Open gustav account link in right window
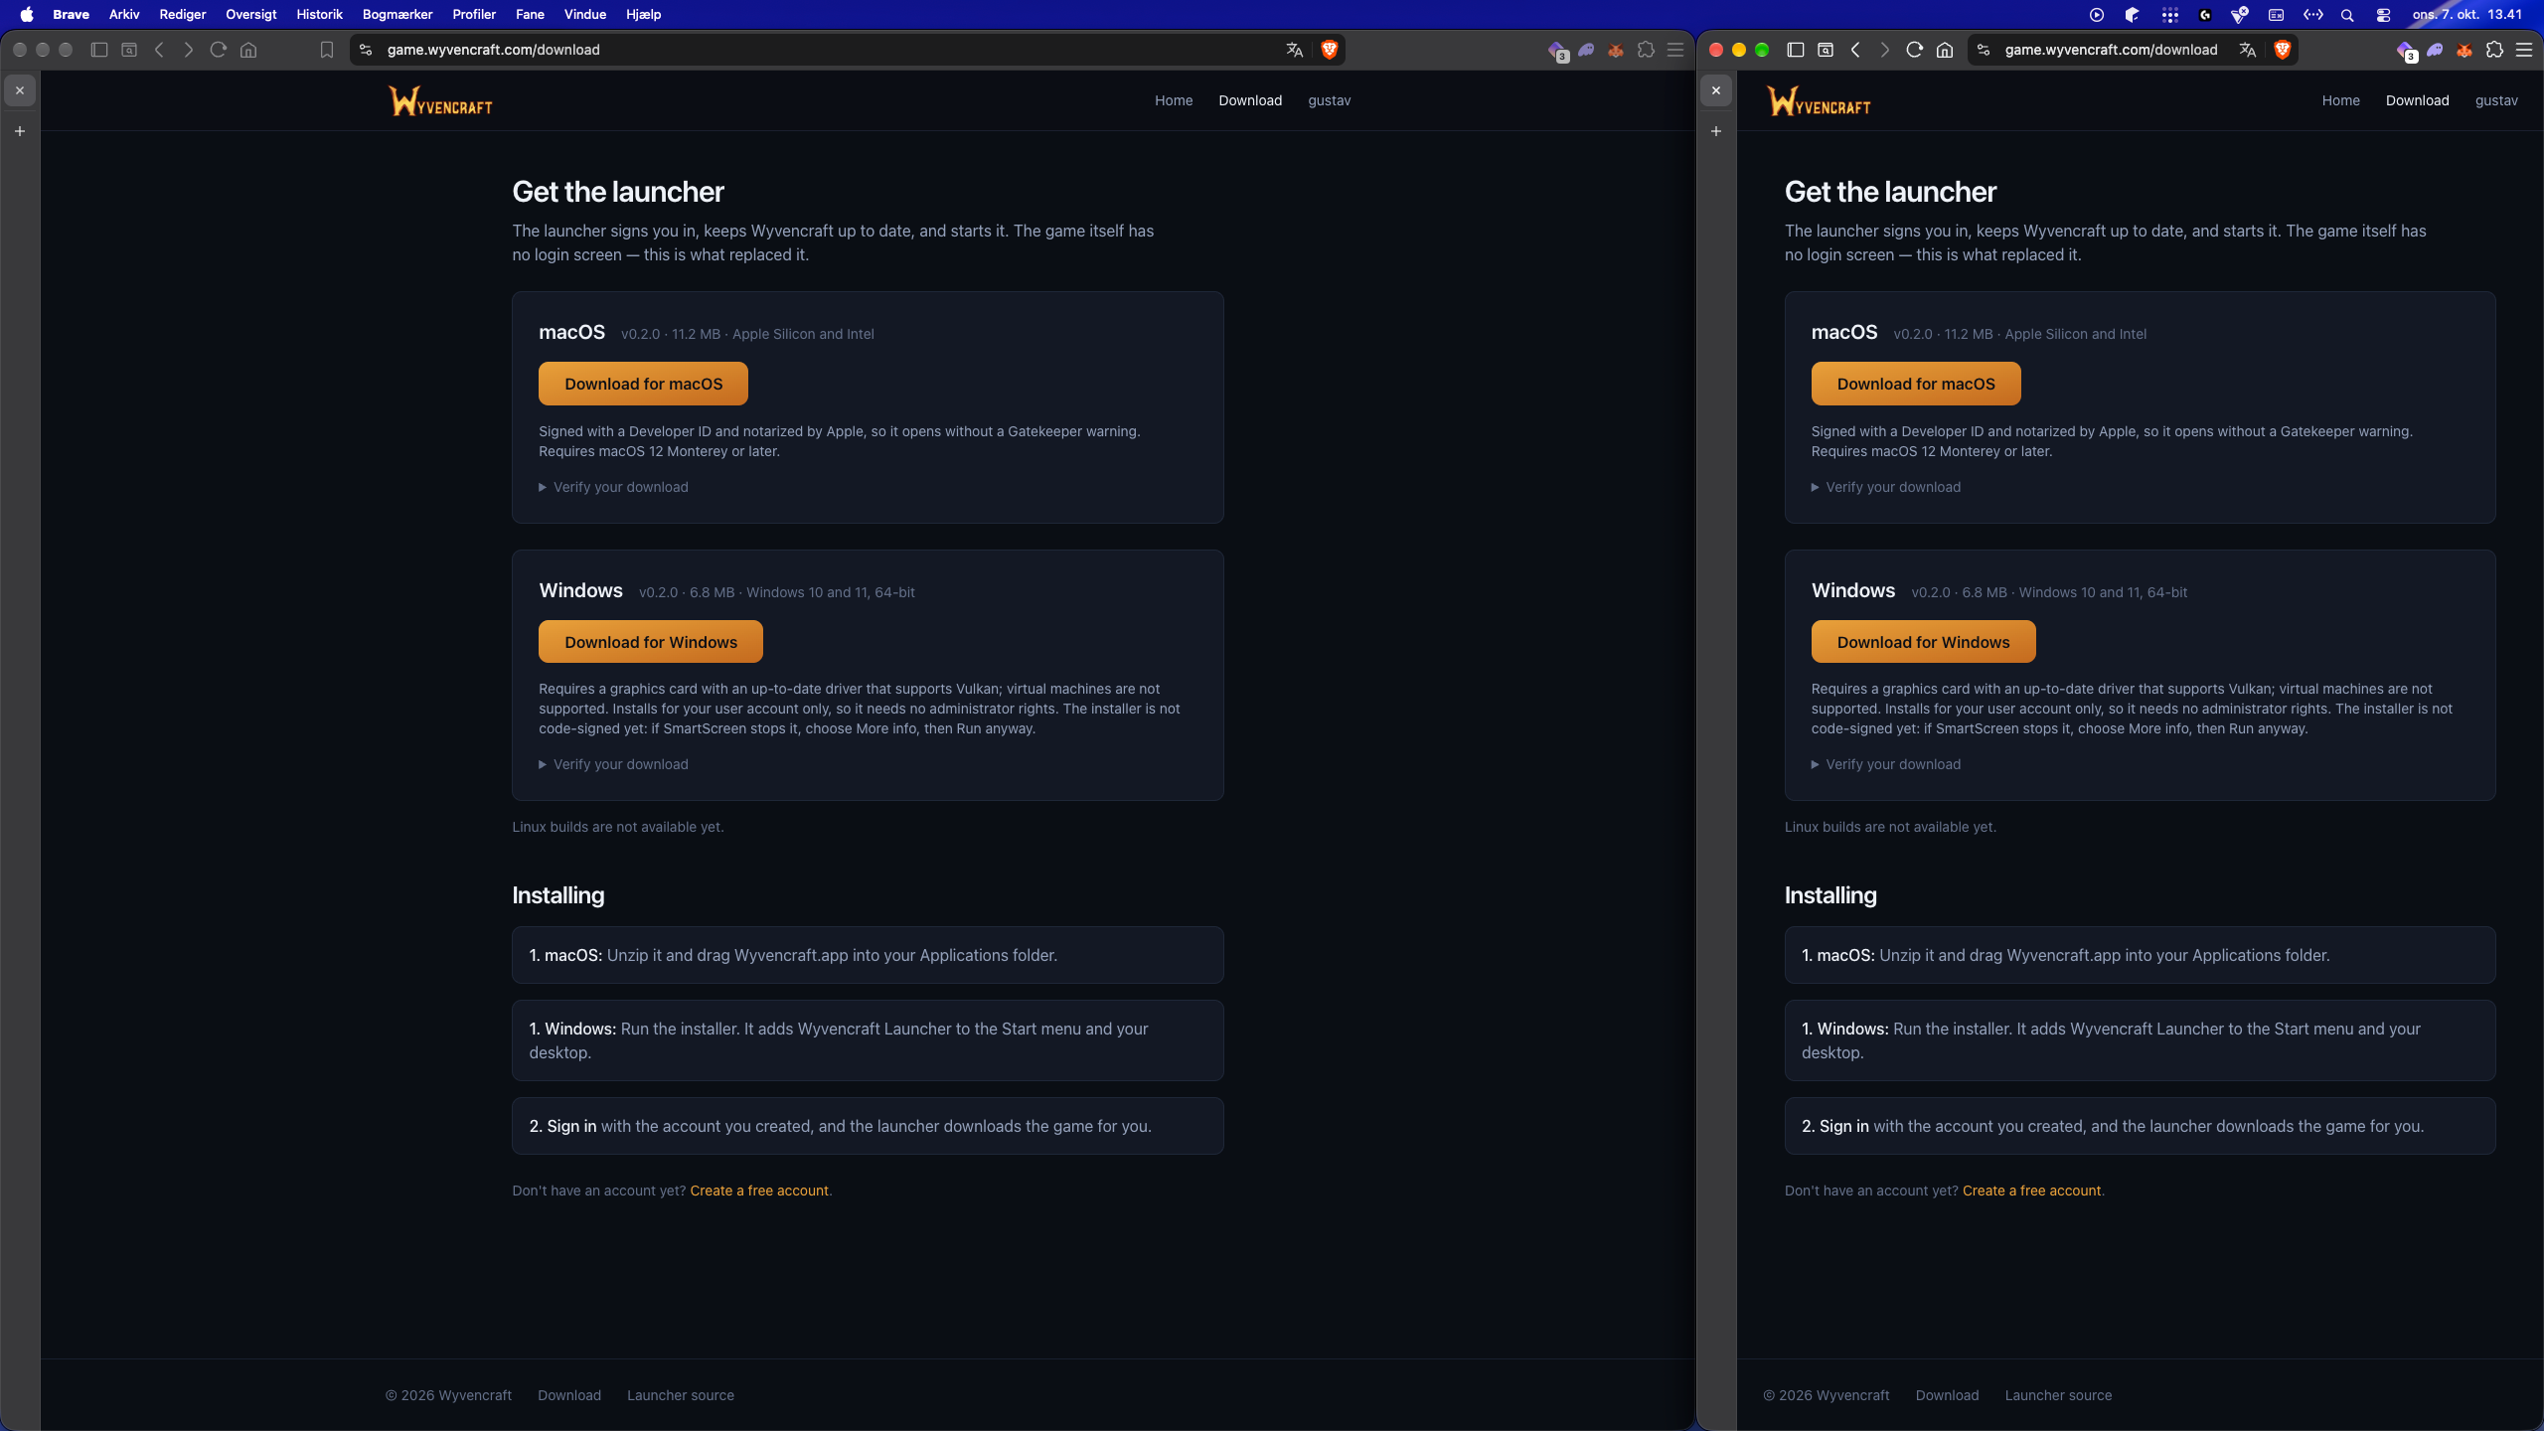This screenshot has width=2544, height=1431. click(2496, 100)
